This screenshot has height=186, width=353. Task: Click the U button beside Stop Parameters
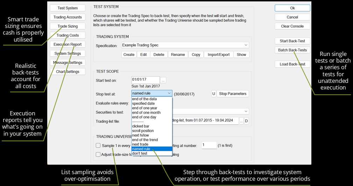pos(213,94)
